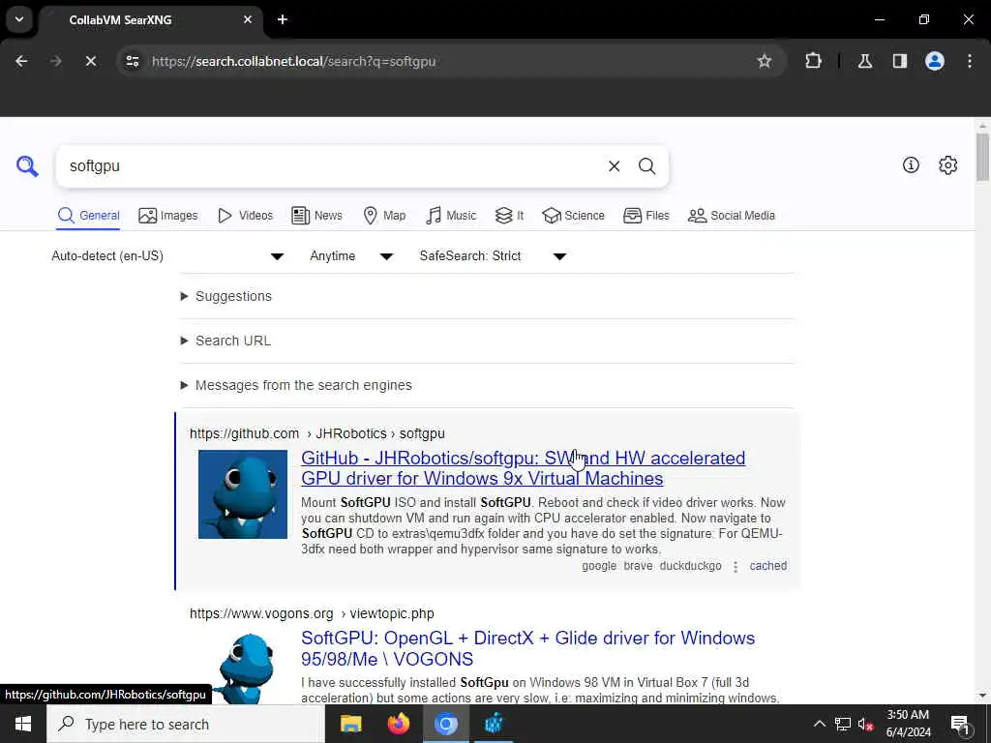Open Chrome Labs flask icon
Viewport: 991px width, 743px height.
[x=864, y=61]
